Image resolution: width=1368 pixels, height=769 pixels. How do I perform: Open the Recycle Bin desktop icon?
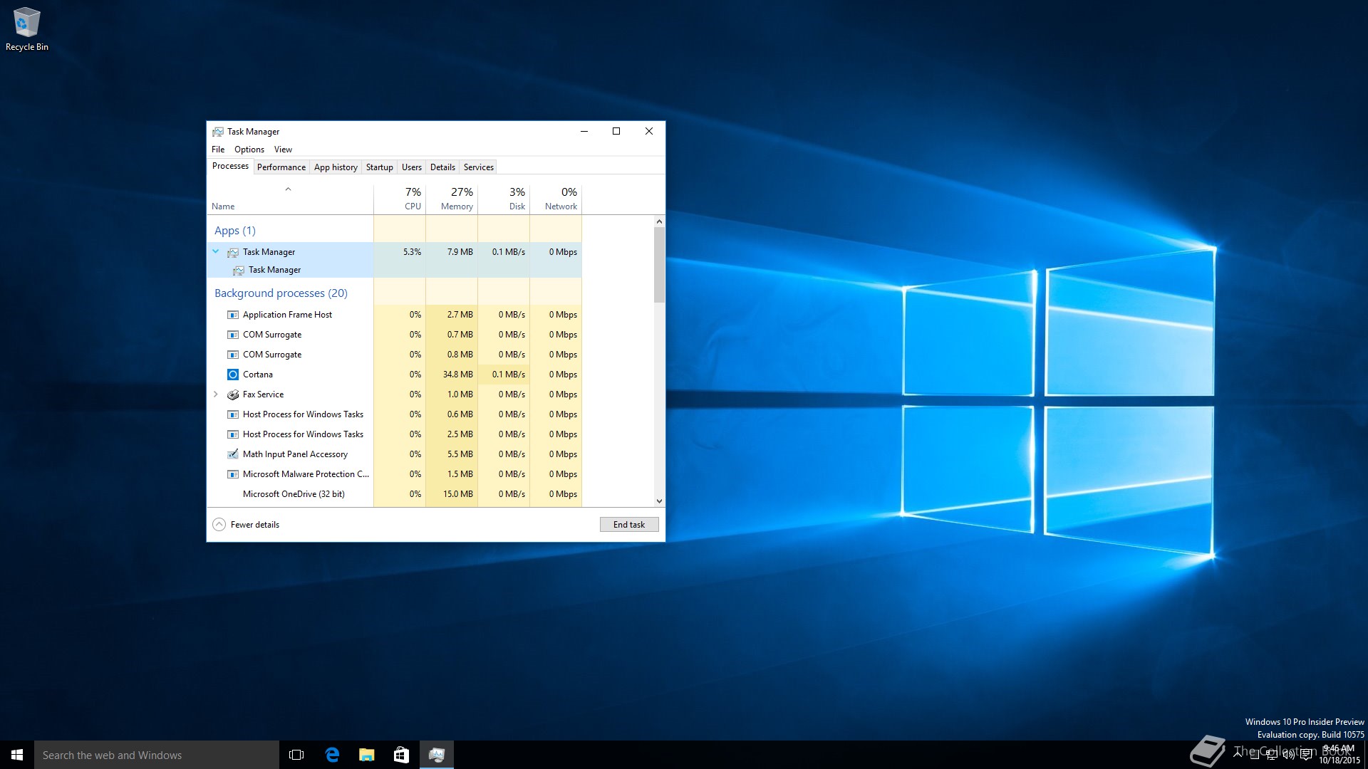(27, 29)
